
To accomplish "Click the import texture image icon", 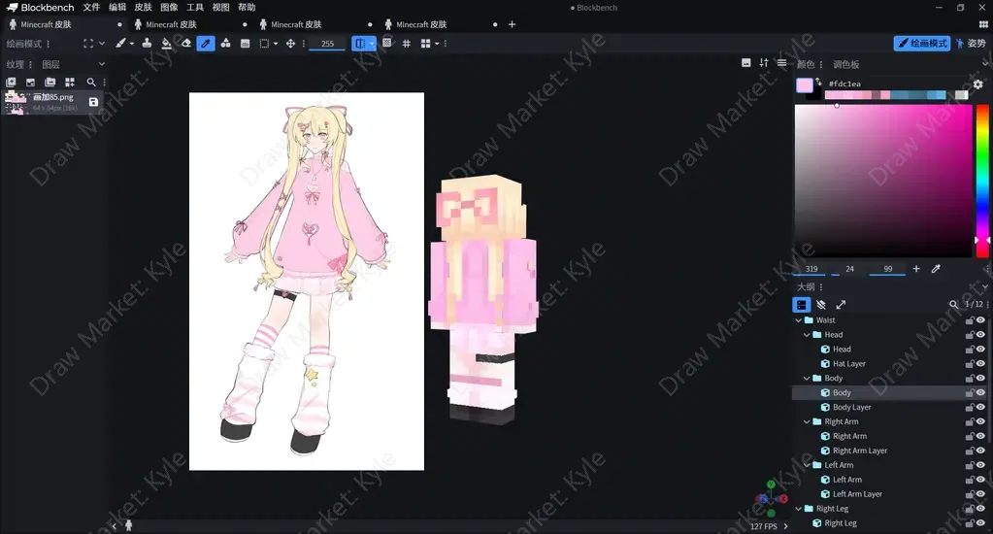I will point(30,83).
